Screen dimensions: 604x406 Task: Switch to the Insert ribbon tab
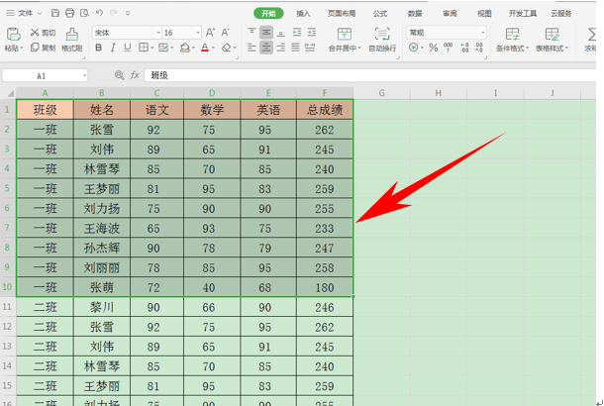[x=303, y=14]
